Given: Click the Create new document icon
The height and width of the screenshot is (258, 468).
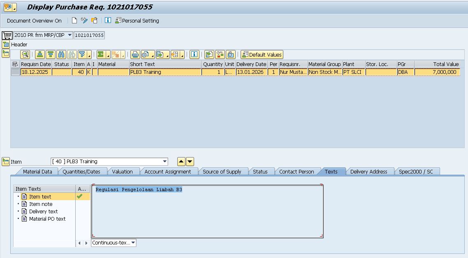Looking at the screenshot, I should pyautogui.click(x=74, y=21).
